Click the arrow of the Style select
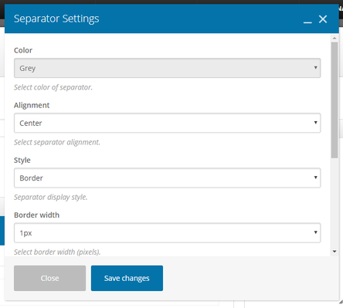 315,178
